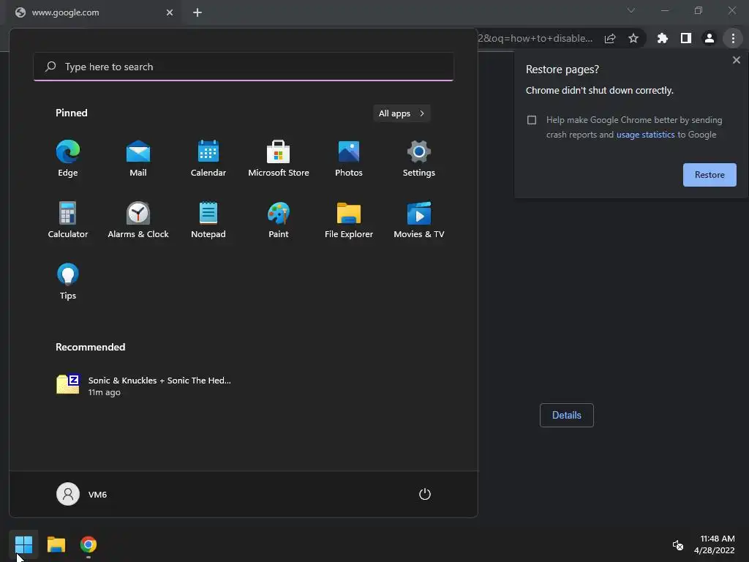Focus the Type here to search box

[x=244, y=67]
